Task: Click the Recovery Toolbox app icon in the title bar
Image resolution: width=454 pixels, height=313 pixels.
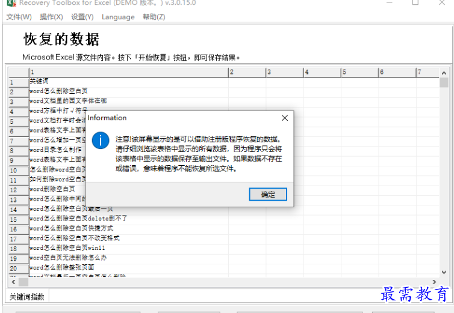Action: pos(11,2)
